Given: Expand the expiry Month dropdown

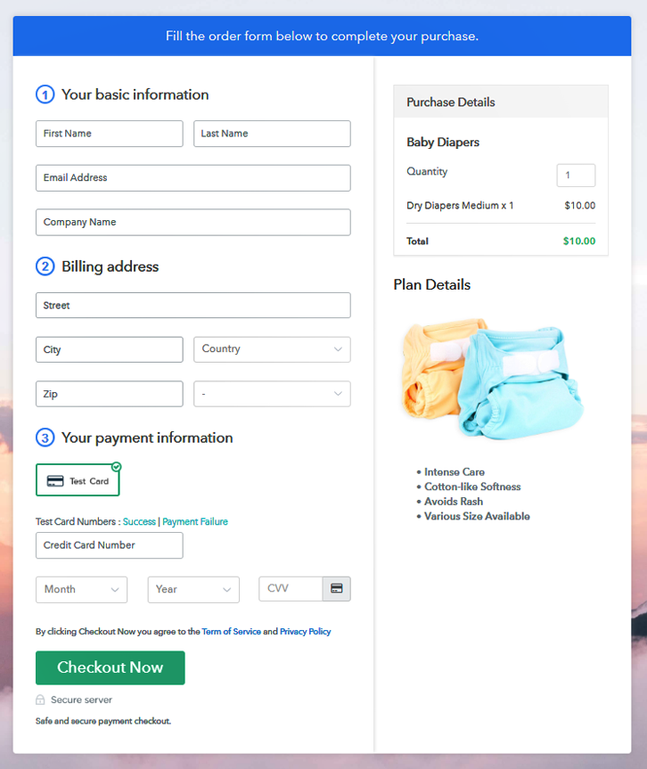Looking at the screenshot, I should [x=81, y=590].
